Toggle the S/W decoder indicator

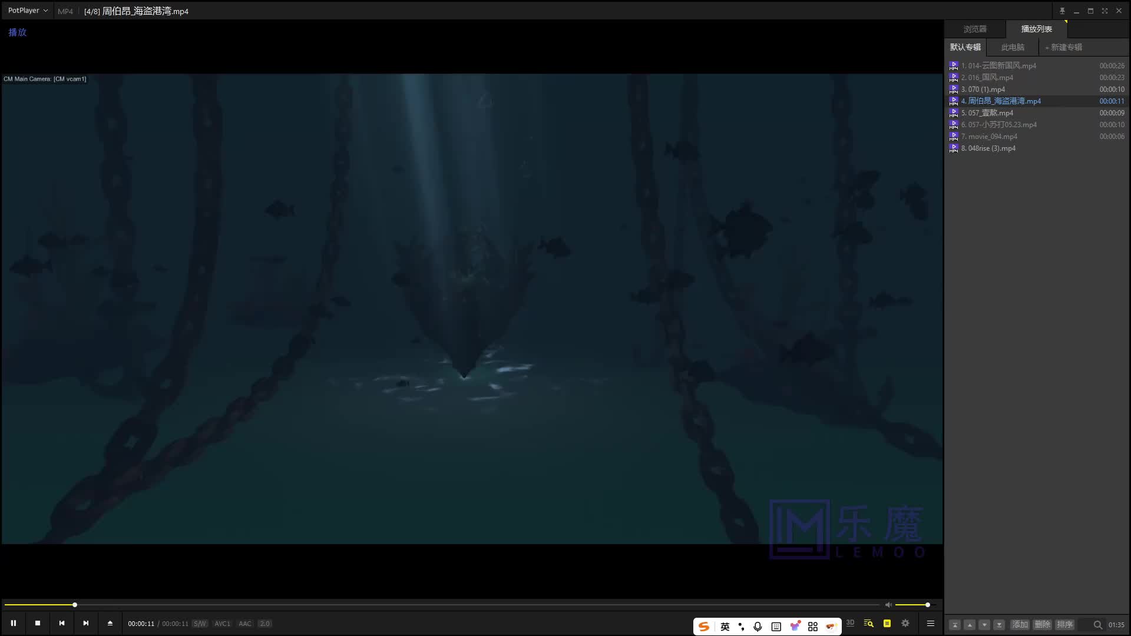pos(200,624)
